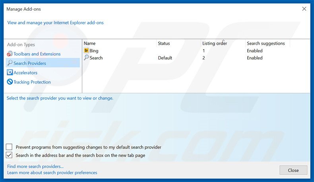Image resolution: width=314 pixels, height=182 pixels.
Task: Sort by the Listing order column header
Action: [215, 43]
